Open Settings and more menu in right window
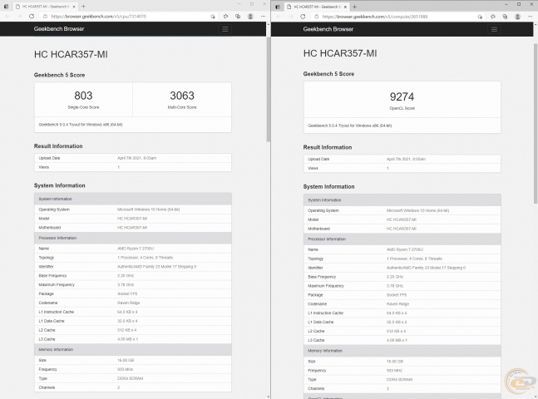538x399 pixels. [x=531, y=17]
